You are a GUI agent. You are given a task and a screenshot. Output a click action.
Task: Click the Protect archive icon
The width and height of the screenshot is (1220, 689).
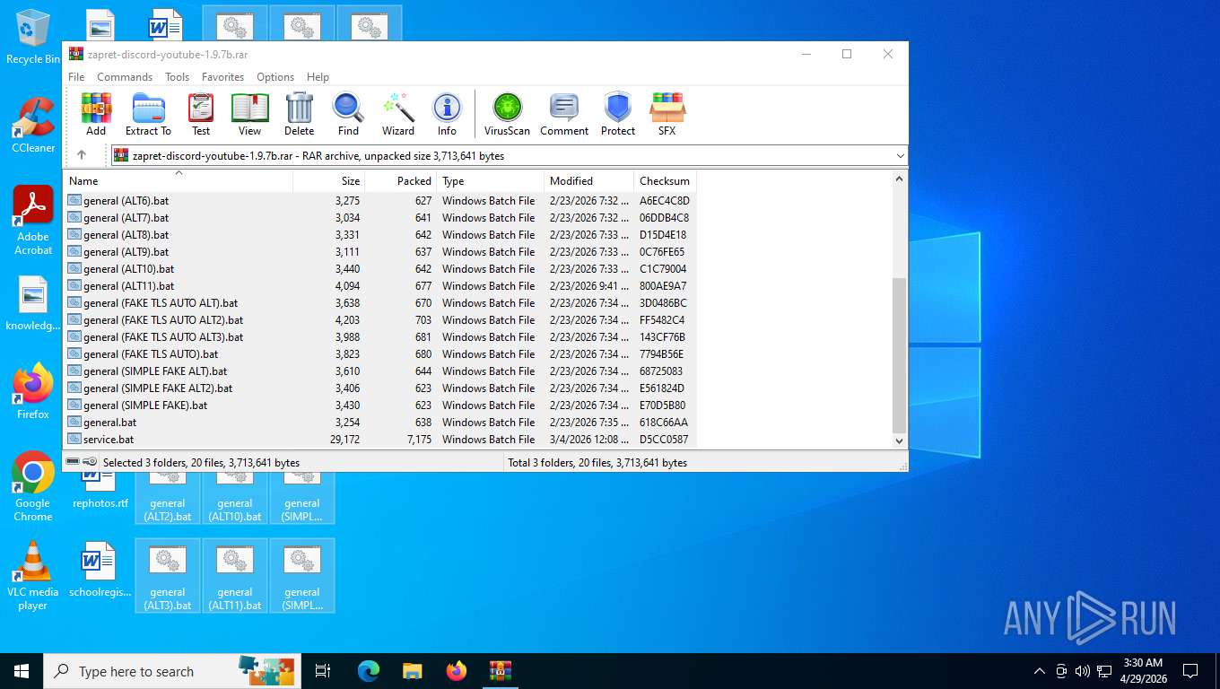point(618,114)
